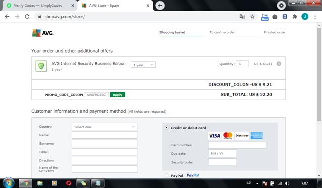This screenshot has width=322, height=188.
Task: Click the Email input field
Action: coord(105,152)
